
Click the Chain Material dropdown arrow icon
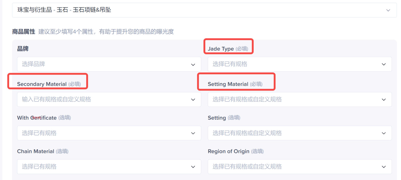193,167
